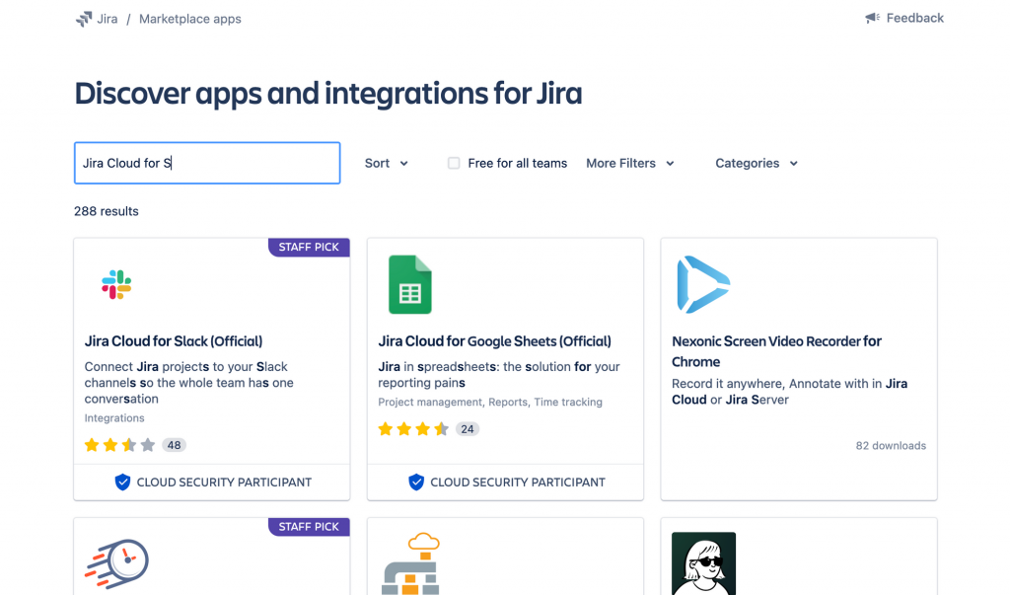Click the speeding stopwatch app logo
The image size is (1010, 595).
(x=116, y=562)
